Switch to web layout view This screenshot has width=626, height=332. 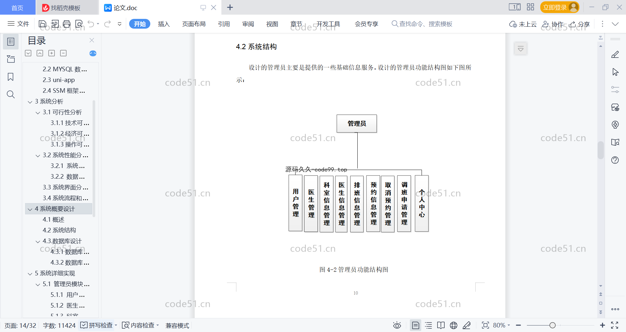coord(454,325)
